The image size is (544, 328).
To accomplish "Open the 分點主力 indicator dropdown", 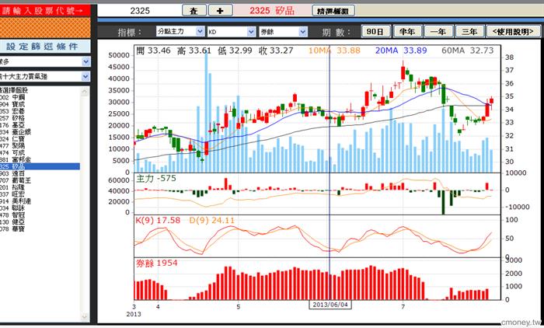I will click(180, 32).
